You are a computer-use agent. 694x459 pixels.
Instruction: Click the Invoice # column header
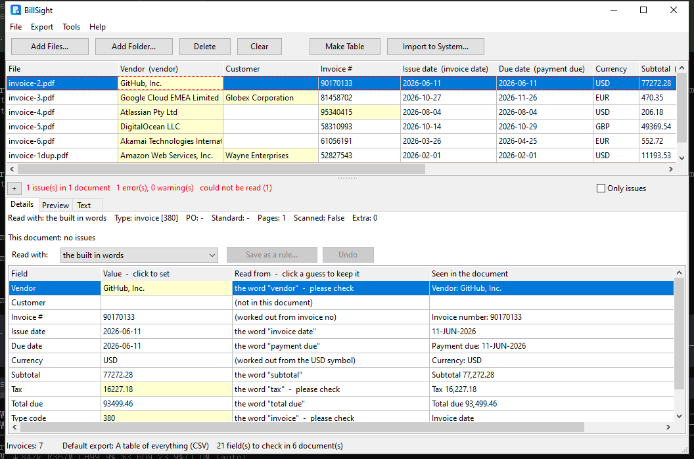click(359, 69)
